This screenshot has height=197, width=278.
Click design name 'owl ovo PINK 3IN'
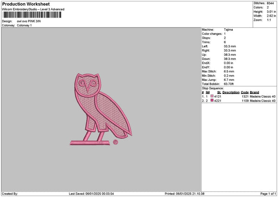[29, 21]
